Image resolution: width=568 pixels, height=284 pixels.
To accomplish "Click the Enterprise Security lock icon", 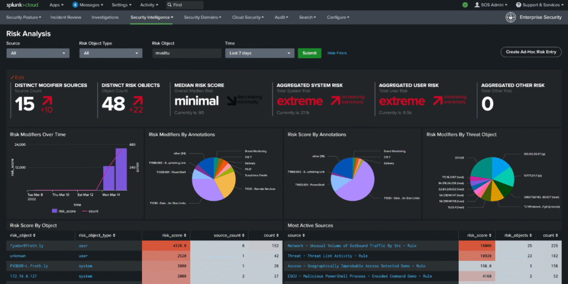I will [510, 17].
